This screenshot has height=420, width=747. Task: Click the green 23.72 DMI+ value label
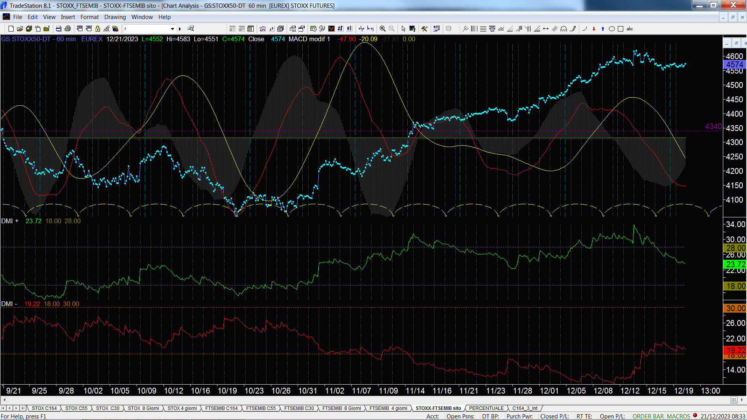point(735,264)
